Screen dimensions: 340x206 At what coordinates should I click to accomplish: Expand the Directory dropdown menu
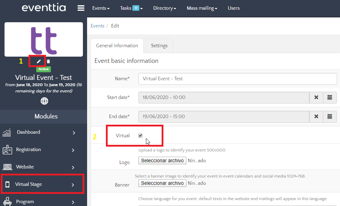click(x=164, y=8)
